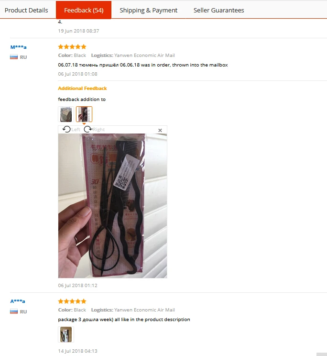Select first thumbnail in M***a's additional feedback
Image resolution: width=327 pixels, height=356 pixels.
[66, 114]
